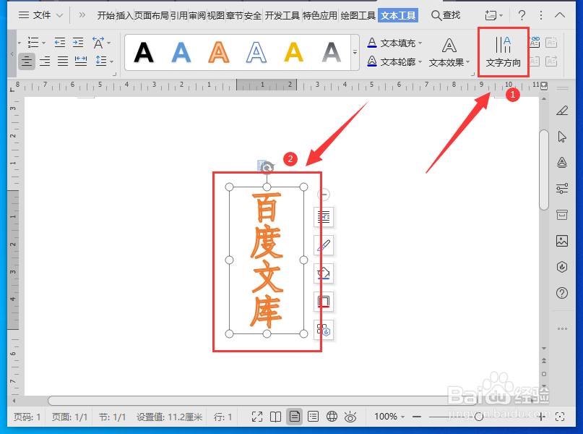
Task: Collapse the ribbon with caret icon
Action: (x=560, y=15)
